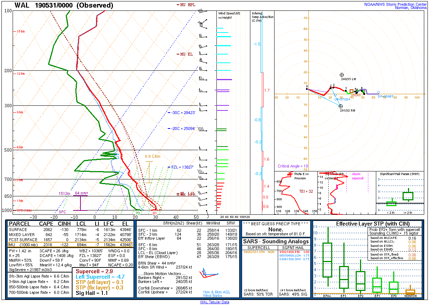Click the sounding title 'WAL 190531/0000 (Observed)'

[64, 5]
